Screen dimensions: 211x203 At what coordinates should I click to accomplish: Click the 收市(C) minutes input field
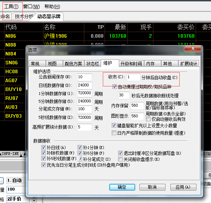[133, 77]
